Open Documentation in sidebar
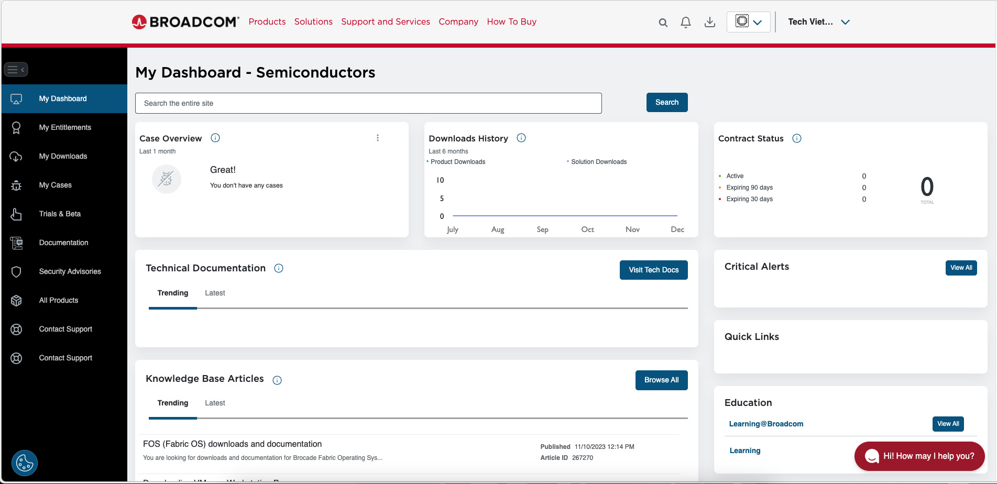 64,243
